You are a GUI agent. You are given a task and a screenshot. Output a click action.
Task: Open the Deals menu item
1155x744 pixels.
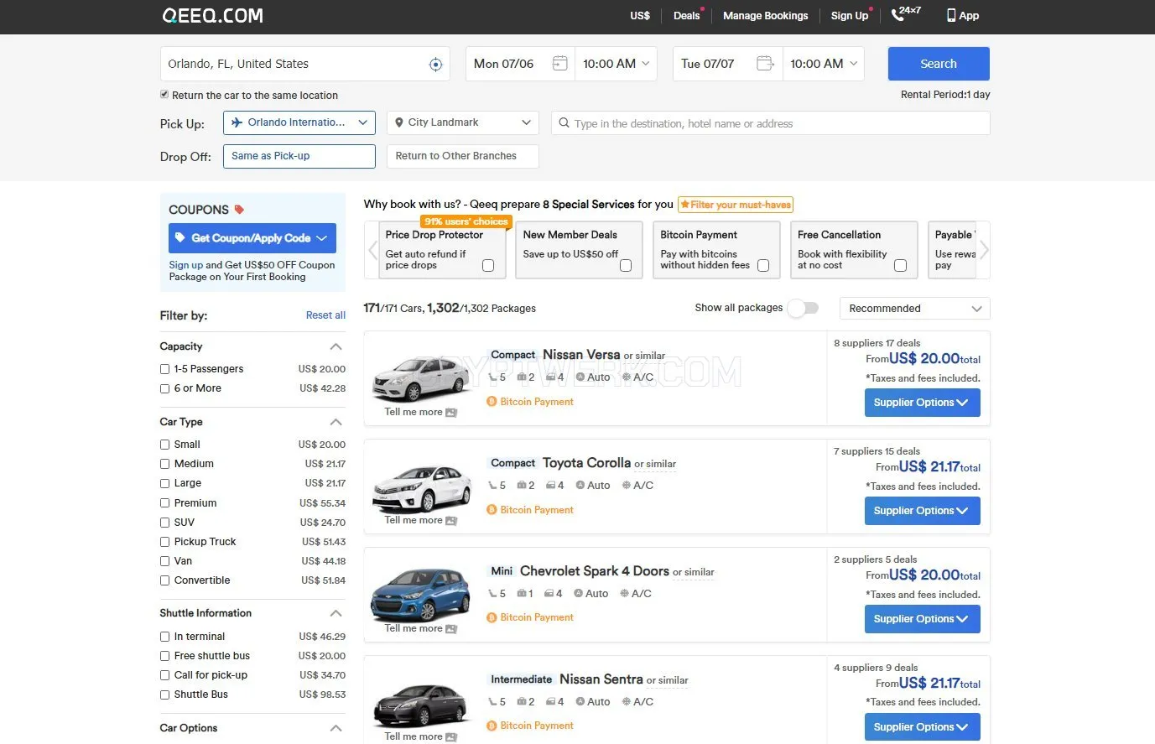click(686, 16)
